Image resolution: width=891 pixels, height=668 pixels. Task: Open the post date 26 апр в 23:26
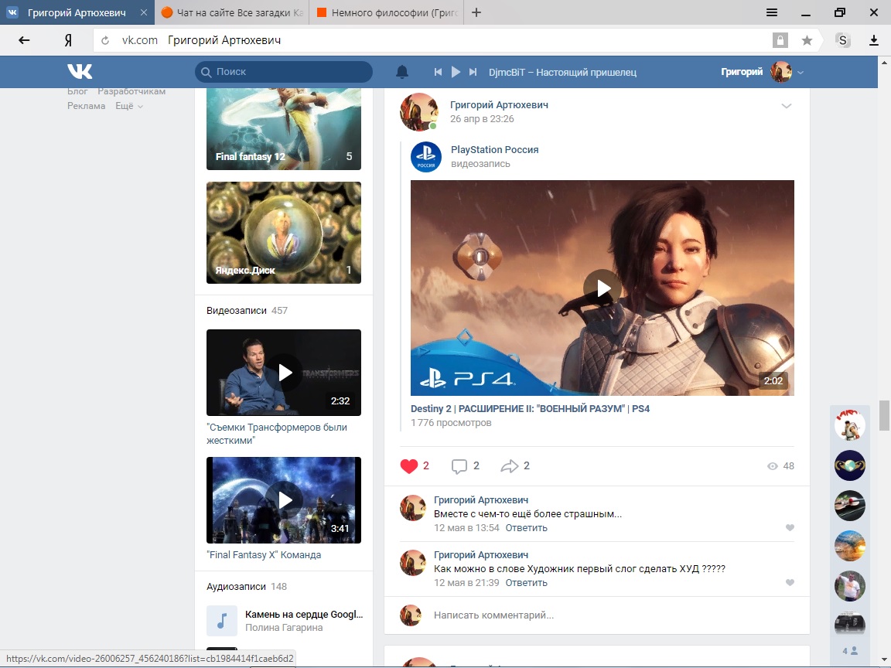[x=482, y=119]
